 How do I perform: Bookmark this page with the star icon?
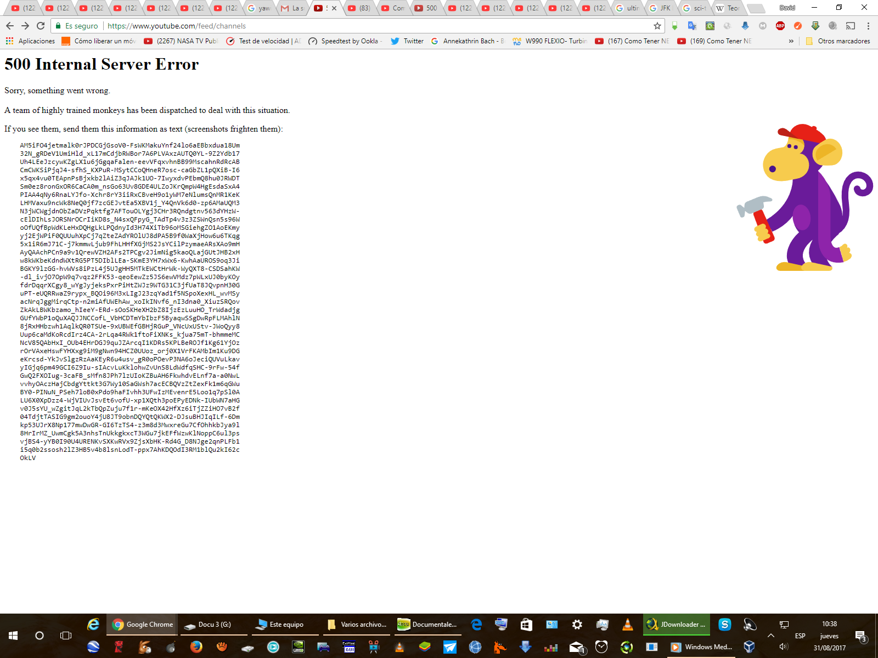coord(657,26)
